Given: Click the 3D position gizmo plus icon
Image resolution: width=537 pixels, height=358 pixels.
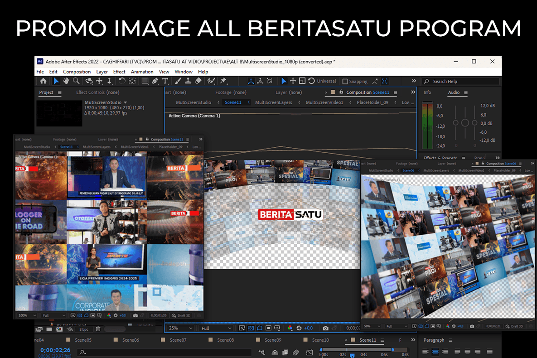Looking at the screenshot, I should pyautogui.click(x=293, y=81).
